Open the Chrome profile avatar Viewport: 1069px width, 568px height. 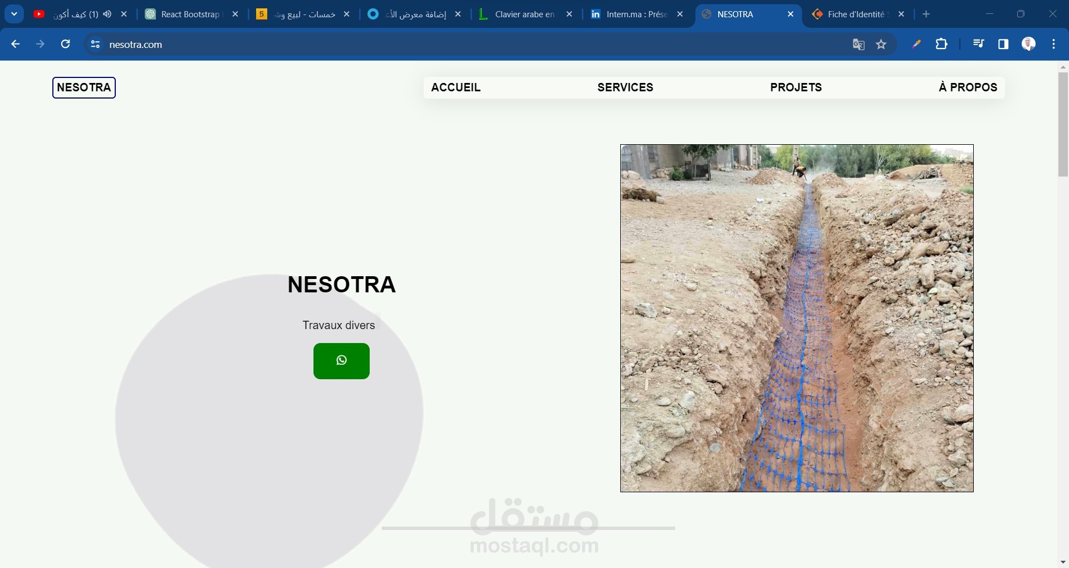click(1029, 44)
